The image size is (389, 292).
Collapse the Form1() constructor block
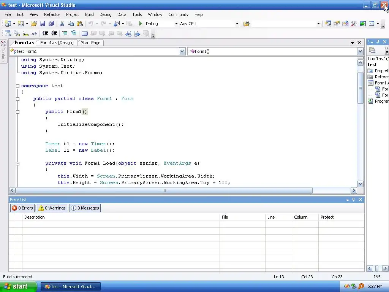point(17,112)
